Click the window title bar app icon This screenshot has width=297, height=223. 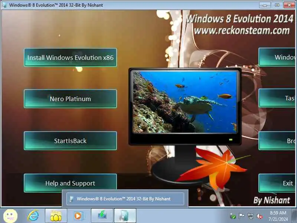coord(5,5)
